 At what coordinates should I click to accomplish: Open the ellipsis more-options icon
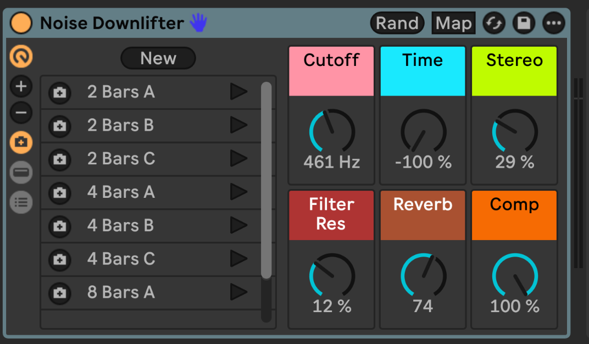pyautogui.click(x=553, y=23)
